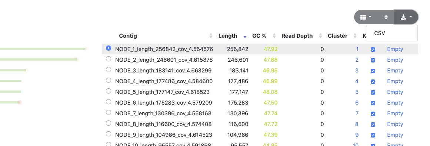Click GC value 47.50
The image size is (430, 146).
click(x=270, y=103)
